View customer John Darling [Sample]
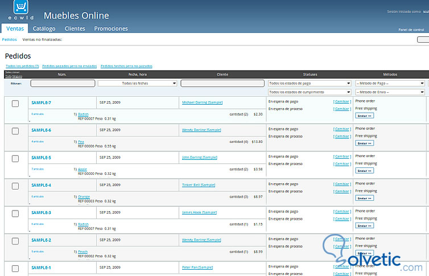The height and width of the screenshot is (276, 429). click(x=200, y=157)
